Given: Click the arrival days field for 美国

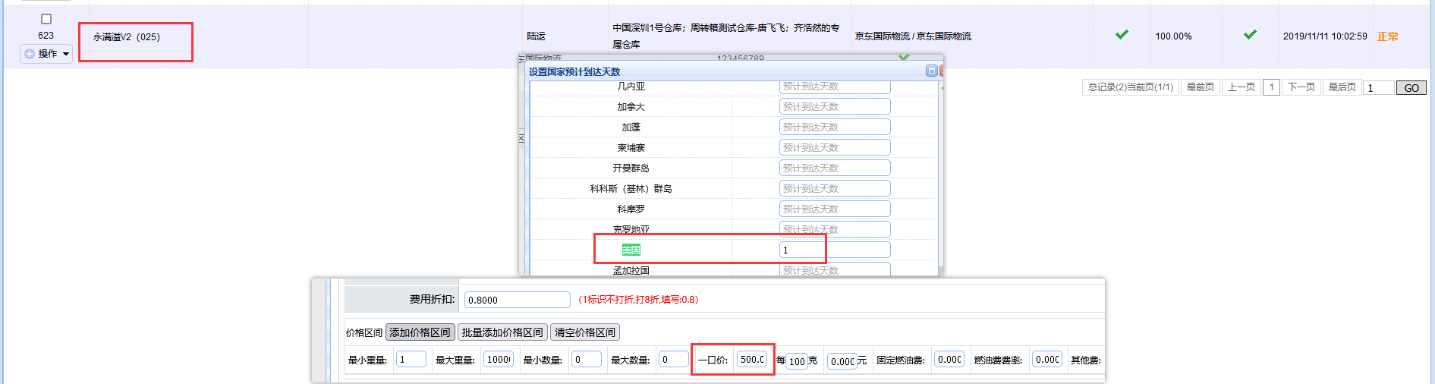Looking at the screenshot, I should [x=835, y=250].
